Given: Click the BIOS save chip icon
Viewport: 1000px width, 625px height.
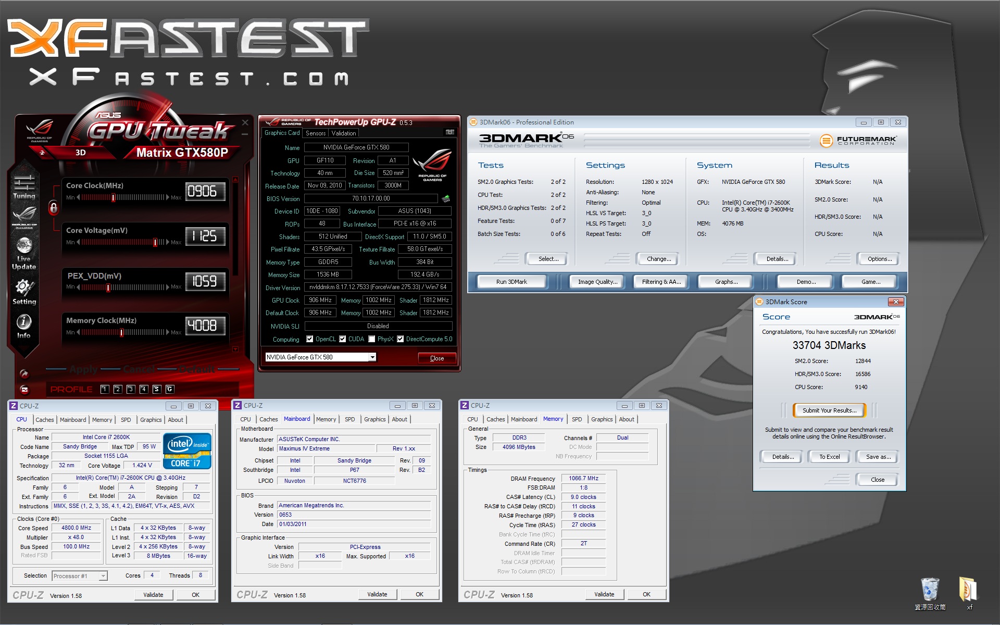Looking at the screenshot, I should click(x=446, y=198).
